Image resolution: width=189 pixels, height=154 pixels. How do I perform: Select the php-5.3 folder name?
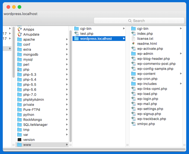tap(30, 75)
